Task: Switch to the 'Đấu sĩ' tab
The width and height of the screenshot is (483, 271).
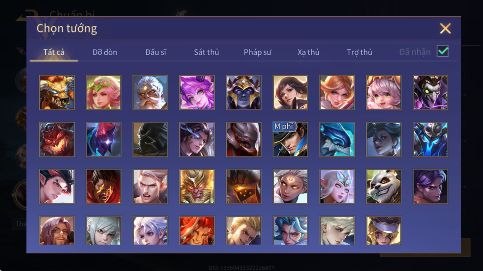Action: [156, 52]
